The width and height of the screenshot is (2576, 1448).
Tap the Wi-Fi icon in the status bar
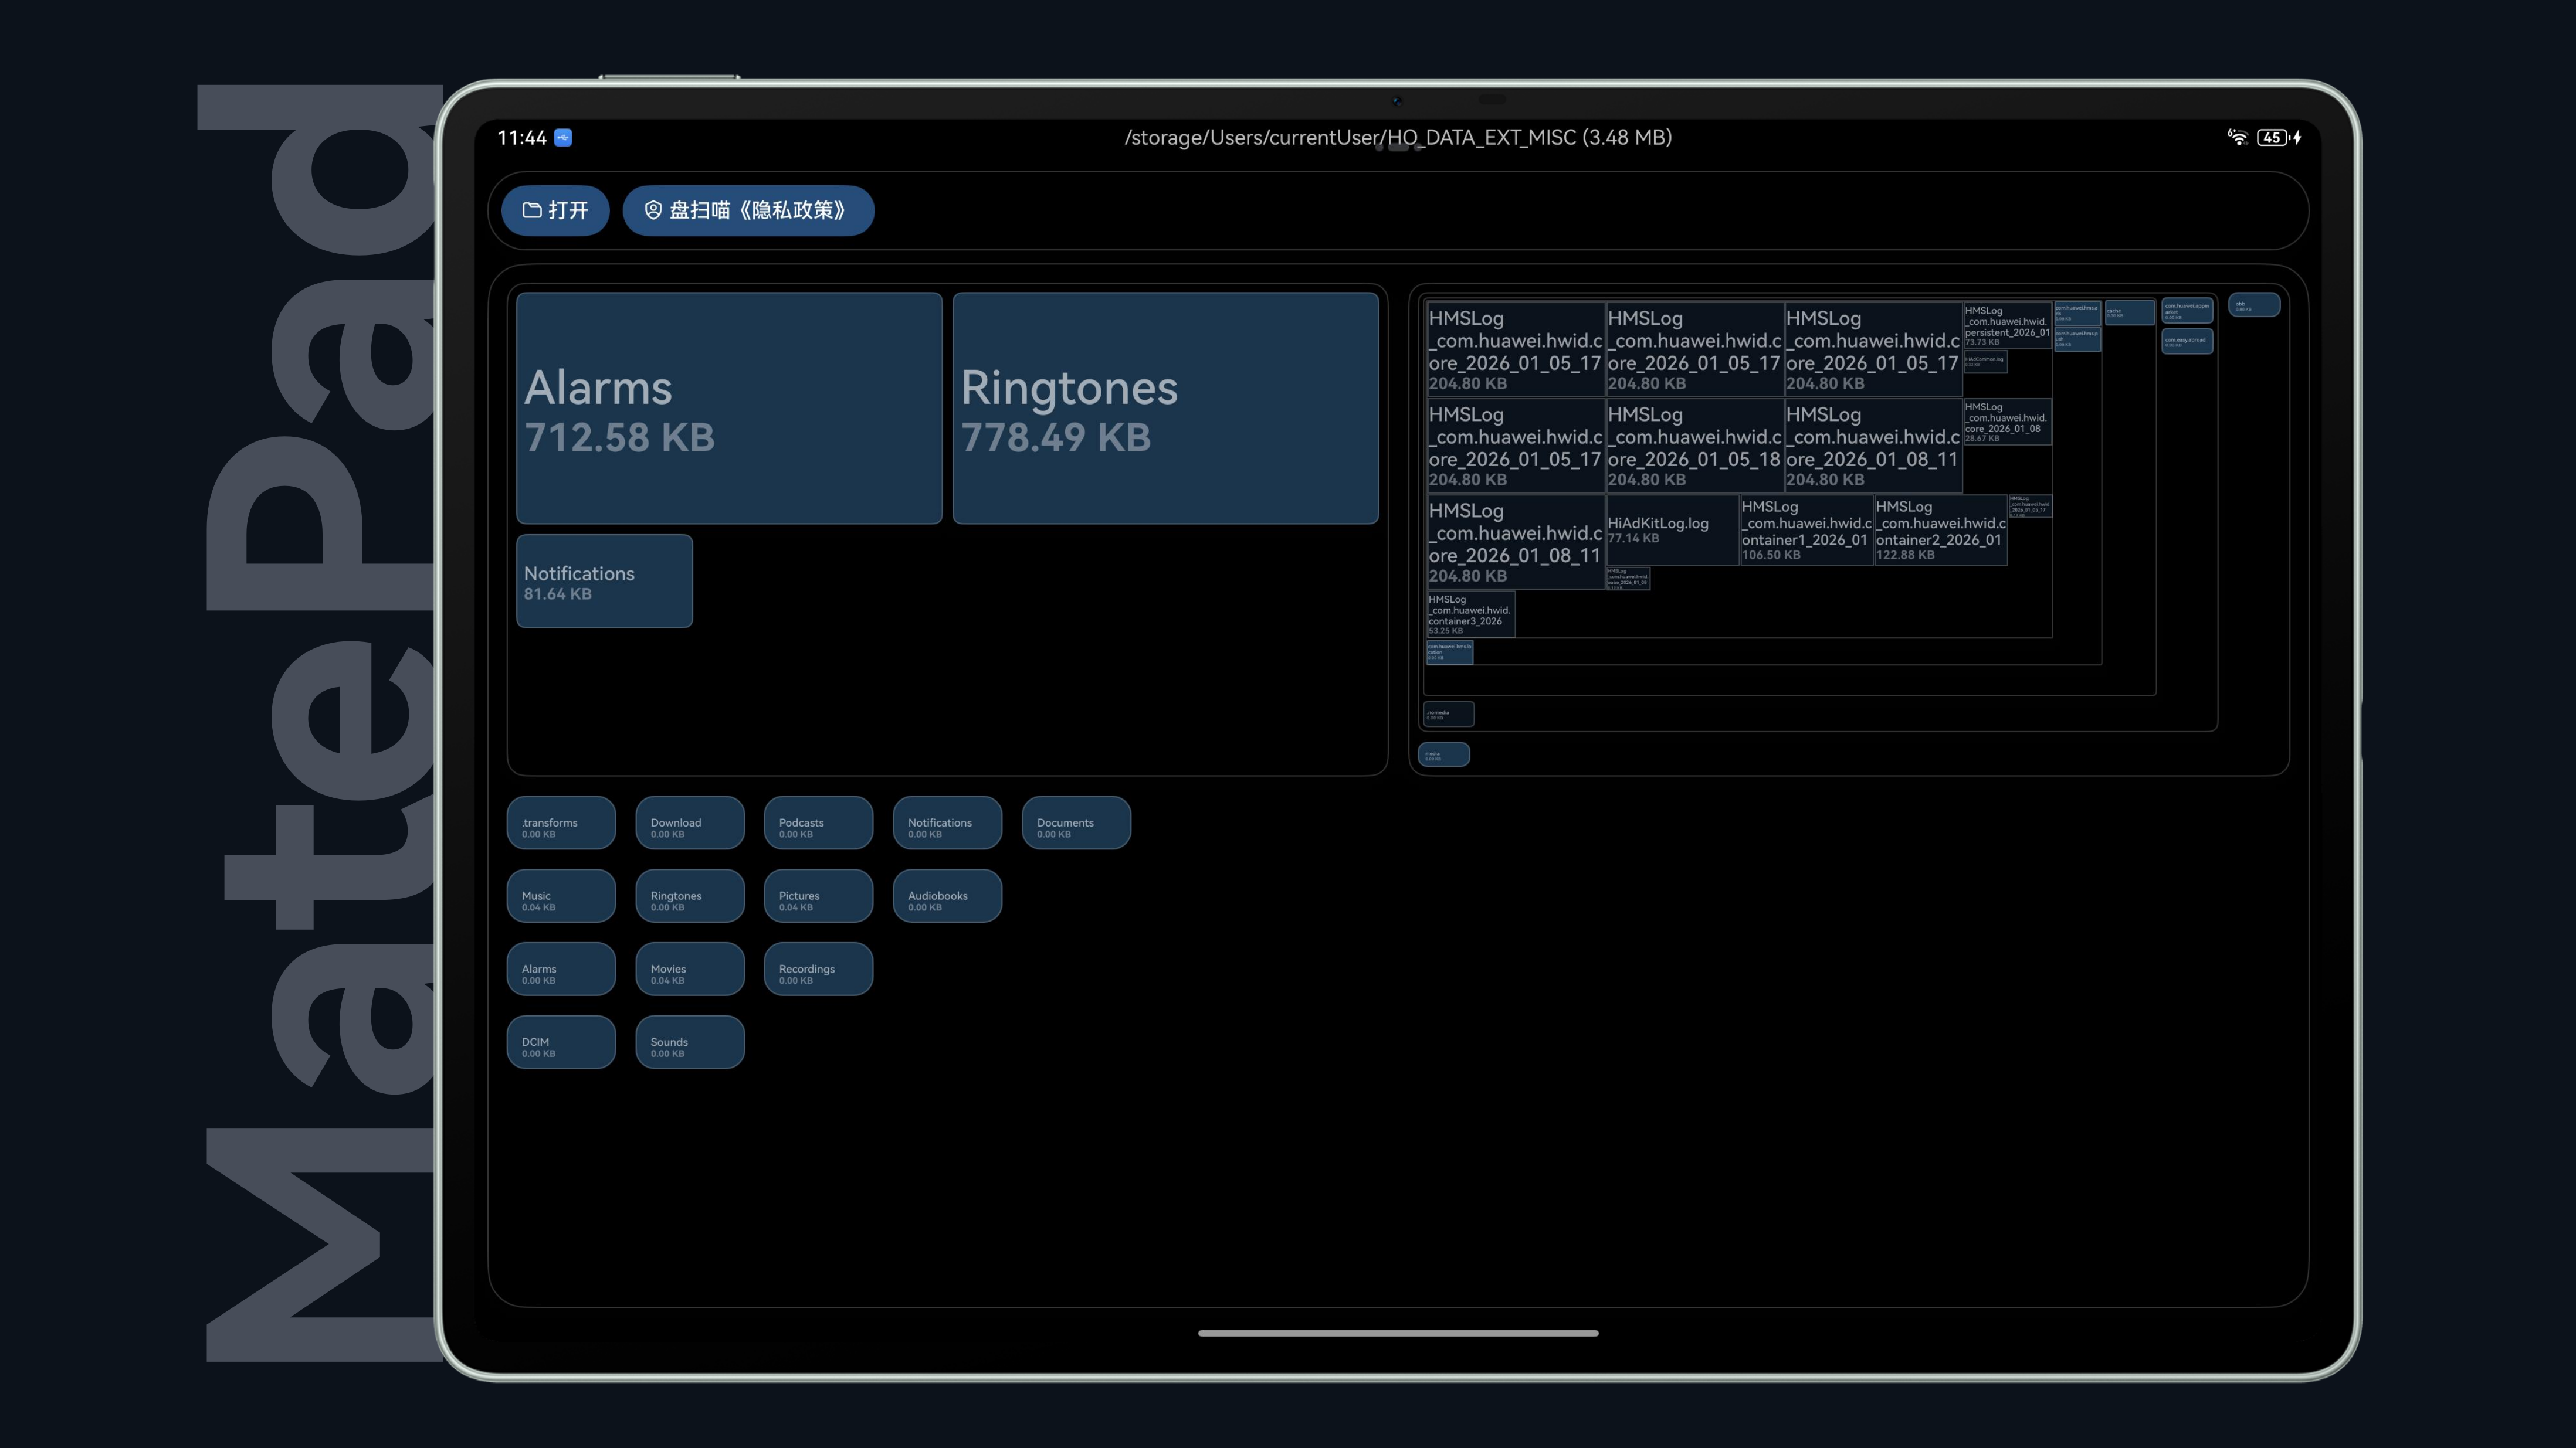pyautogui.click(x=2237, y=137)
